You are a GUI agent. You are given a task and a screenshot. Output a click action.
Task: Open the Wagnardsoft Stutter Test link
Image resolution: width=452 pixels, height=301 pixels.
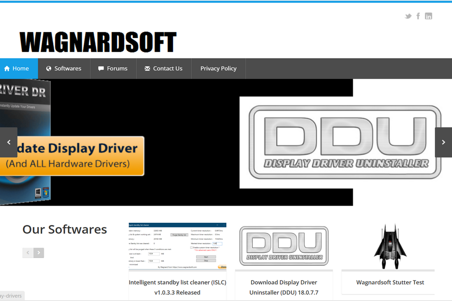390,282
